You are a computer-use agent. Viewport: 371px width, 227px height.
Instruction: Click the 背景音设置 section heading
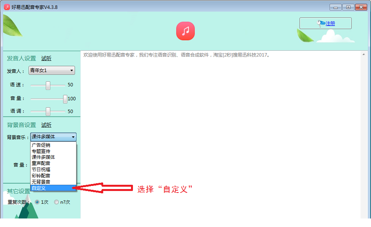(22, 125)
